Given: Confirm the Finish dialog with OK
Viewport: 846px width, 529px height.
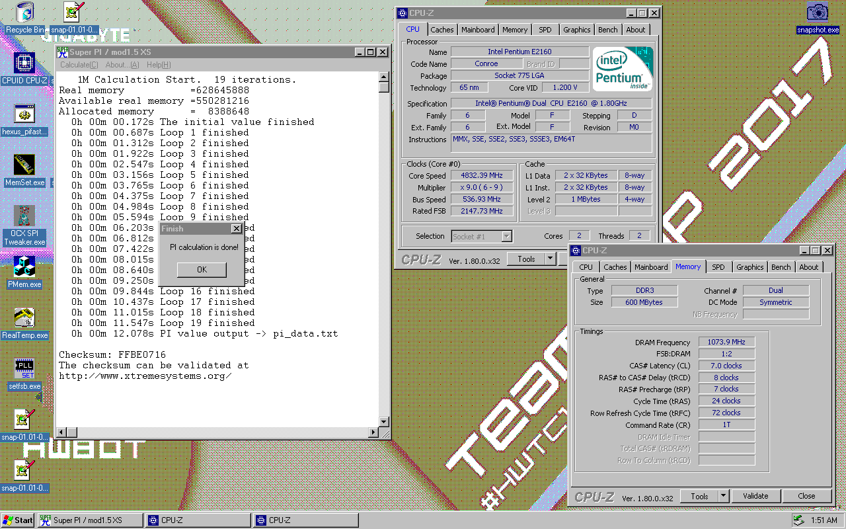Looking at the screenshot, I should point(202,269).
